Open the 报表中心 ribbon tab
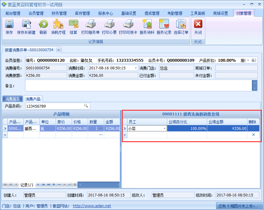Viewport: 264px width, 210px height. point(105,13)
